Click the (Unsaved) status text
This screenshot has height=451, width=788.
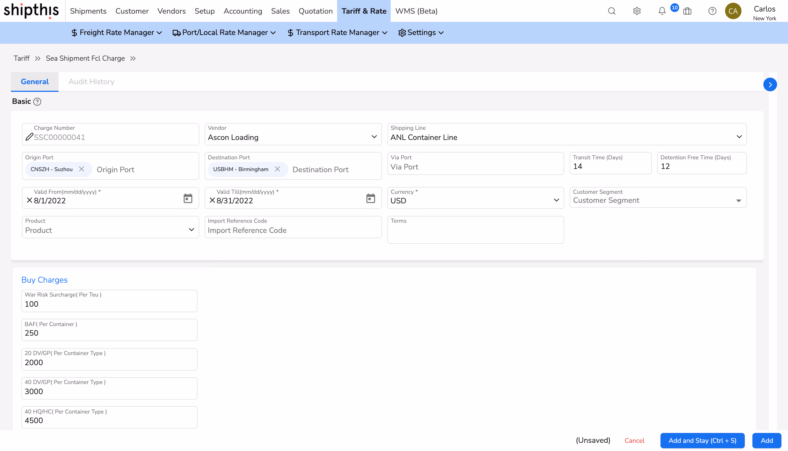click(593, 440)
